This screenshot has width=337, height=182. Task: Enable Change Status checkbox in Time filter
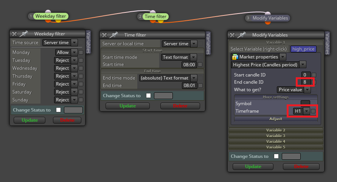point(149,95)
